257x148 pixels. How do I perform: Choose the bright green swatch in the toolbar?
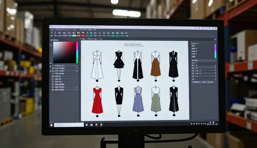74,36
